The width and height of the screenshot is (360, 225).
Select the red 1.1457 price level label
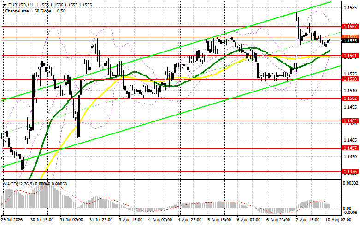[x=350, y=148]
